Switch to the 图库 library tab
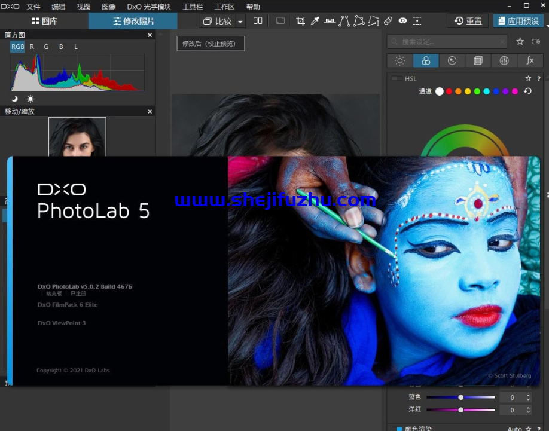This screenshot has width=549, height=431. pyautogui.click(x=44, y=21)
